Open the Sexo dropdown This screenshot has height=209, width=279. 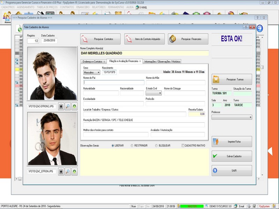92,72
